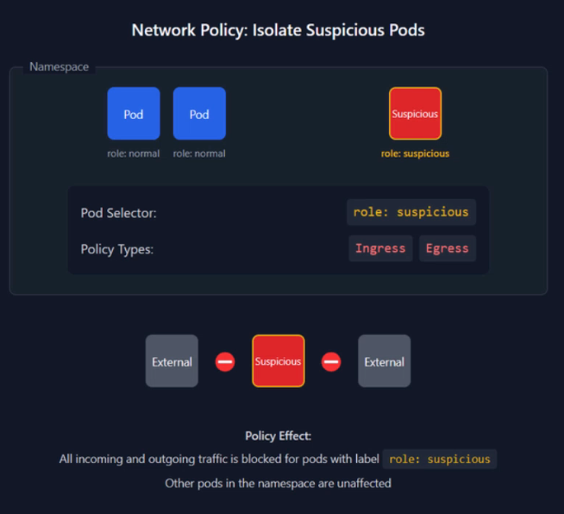
Task: Click the role: suspicious code in the policy effect text
Action: click(440, 459)
